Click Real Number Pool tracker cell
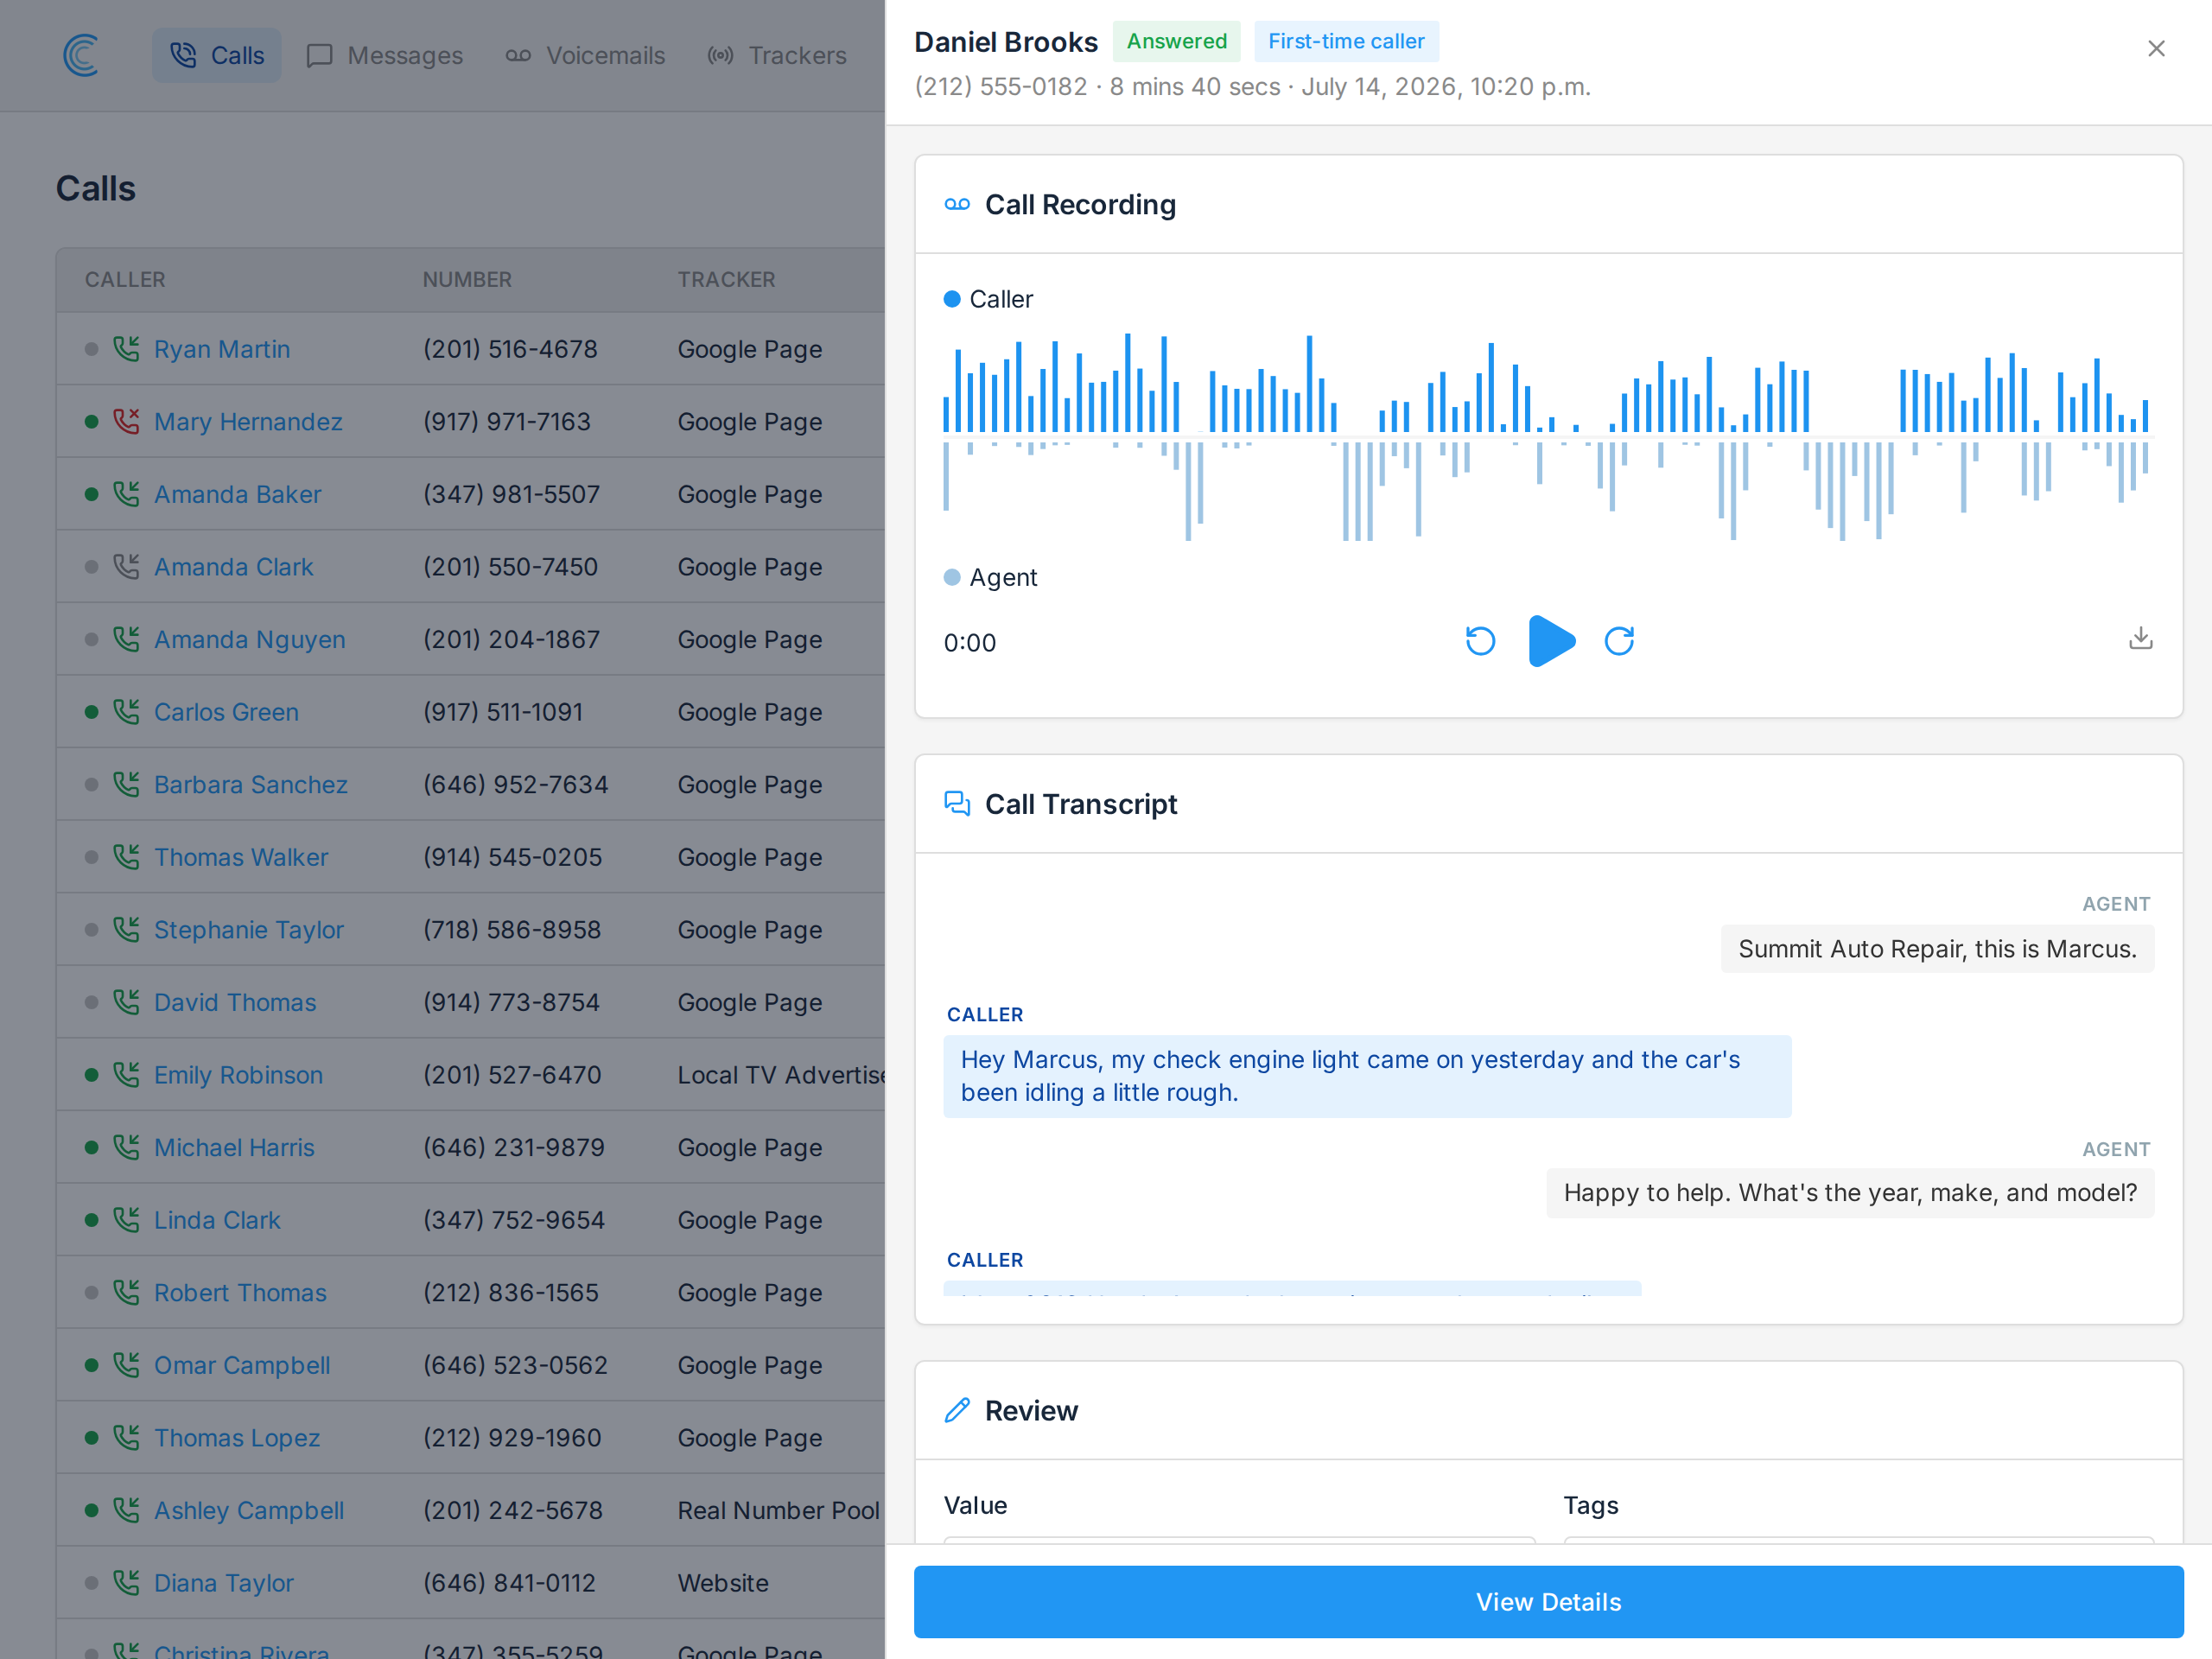 pos(778,1510)
